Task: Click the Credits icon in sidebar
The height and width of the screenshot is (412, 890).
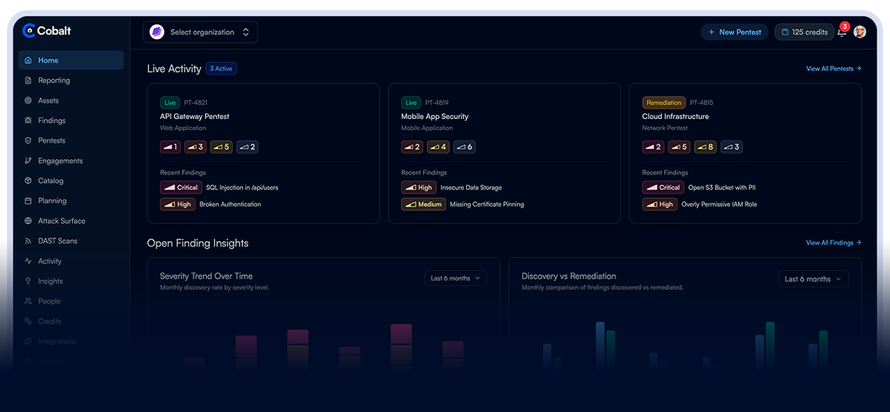Action: click(28, 321)
